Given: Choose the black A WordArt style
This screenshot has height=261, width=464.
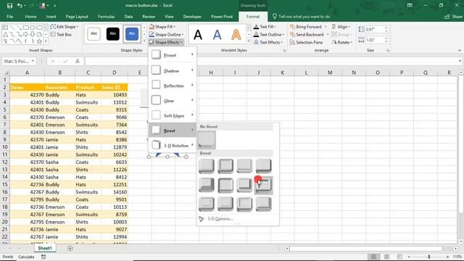Looking at the screenshot, I should click(198, 35).
